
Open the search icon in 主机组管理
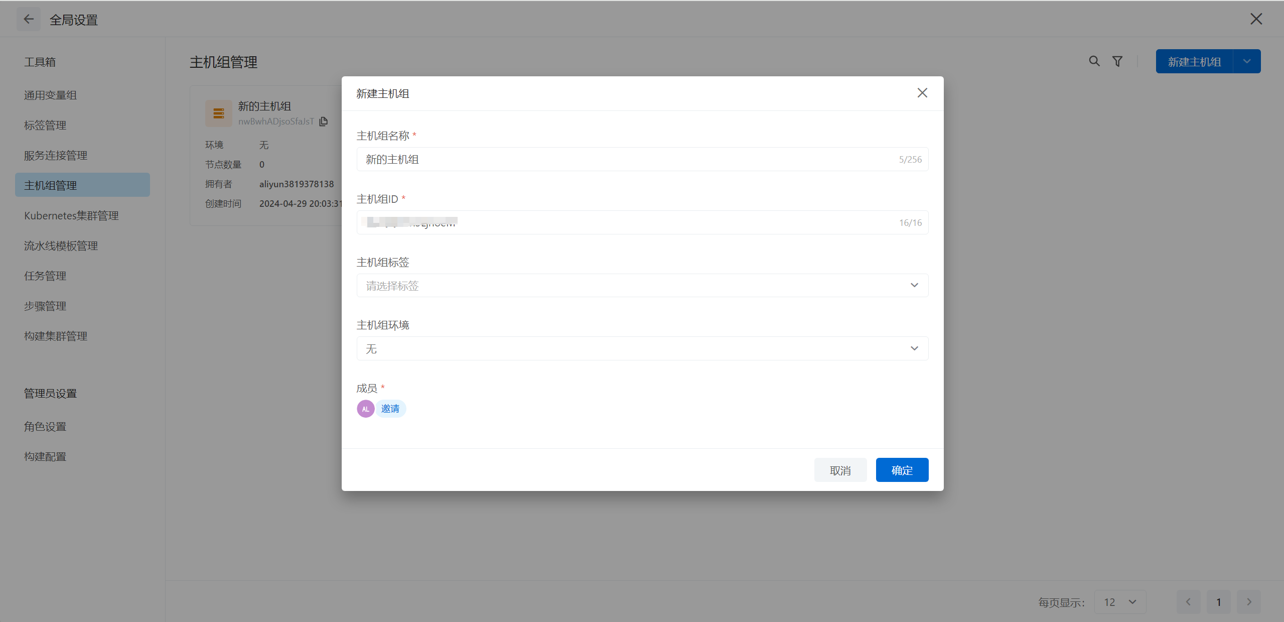pyautogui.click(x=1094, y=61)
